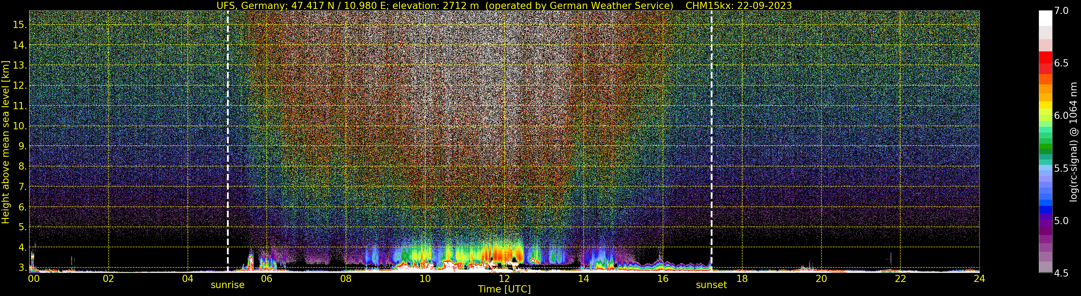Click height axis tick '13.'

tap(20, 65)
